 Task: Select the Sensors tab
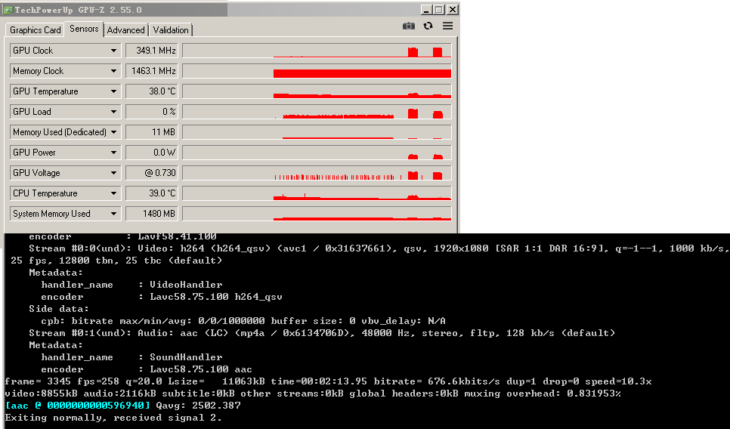(x=84, y=29)
